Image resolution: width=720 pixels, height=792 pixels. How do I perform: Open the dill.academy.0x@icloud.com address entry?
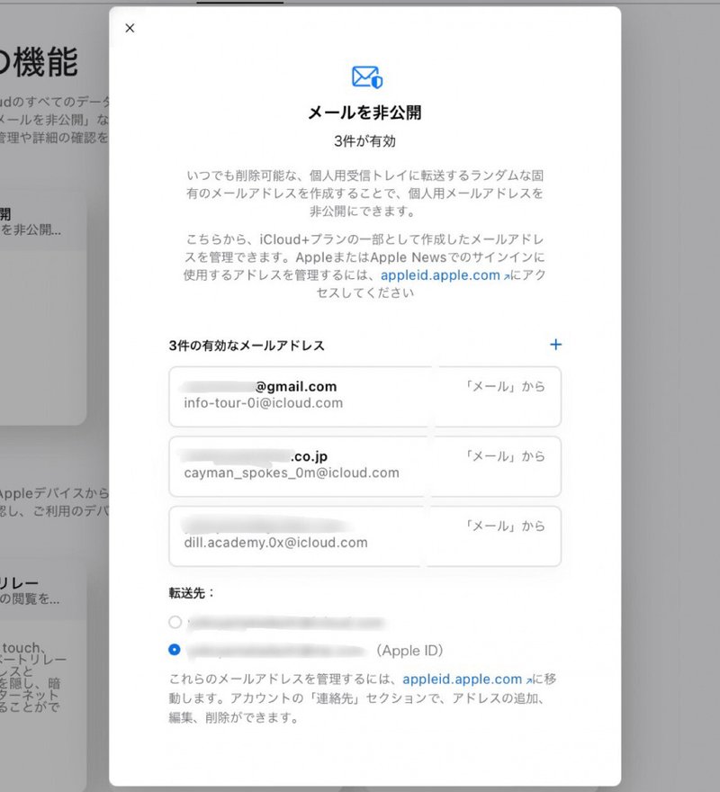(x=364, y=535)
